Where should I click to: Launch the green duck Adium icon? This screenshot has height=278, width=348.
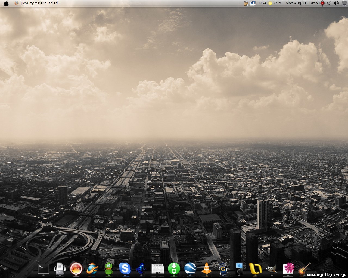(109, 268)
